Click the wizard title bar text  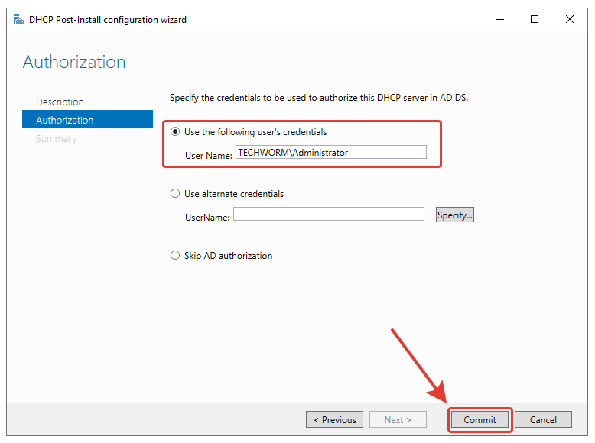(108, 20)
